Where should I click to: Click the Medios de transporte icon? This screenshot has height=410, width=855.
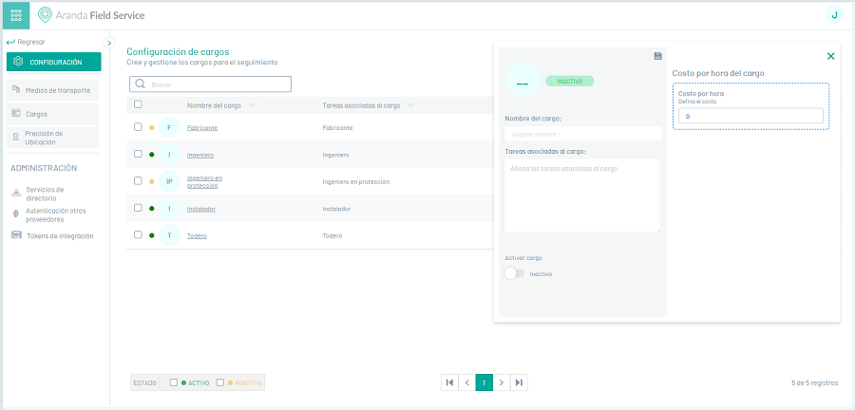(x=16, y=90)
